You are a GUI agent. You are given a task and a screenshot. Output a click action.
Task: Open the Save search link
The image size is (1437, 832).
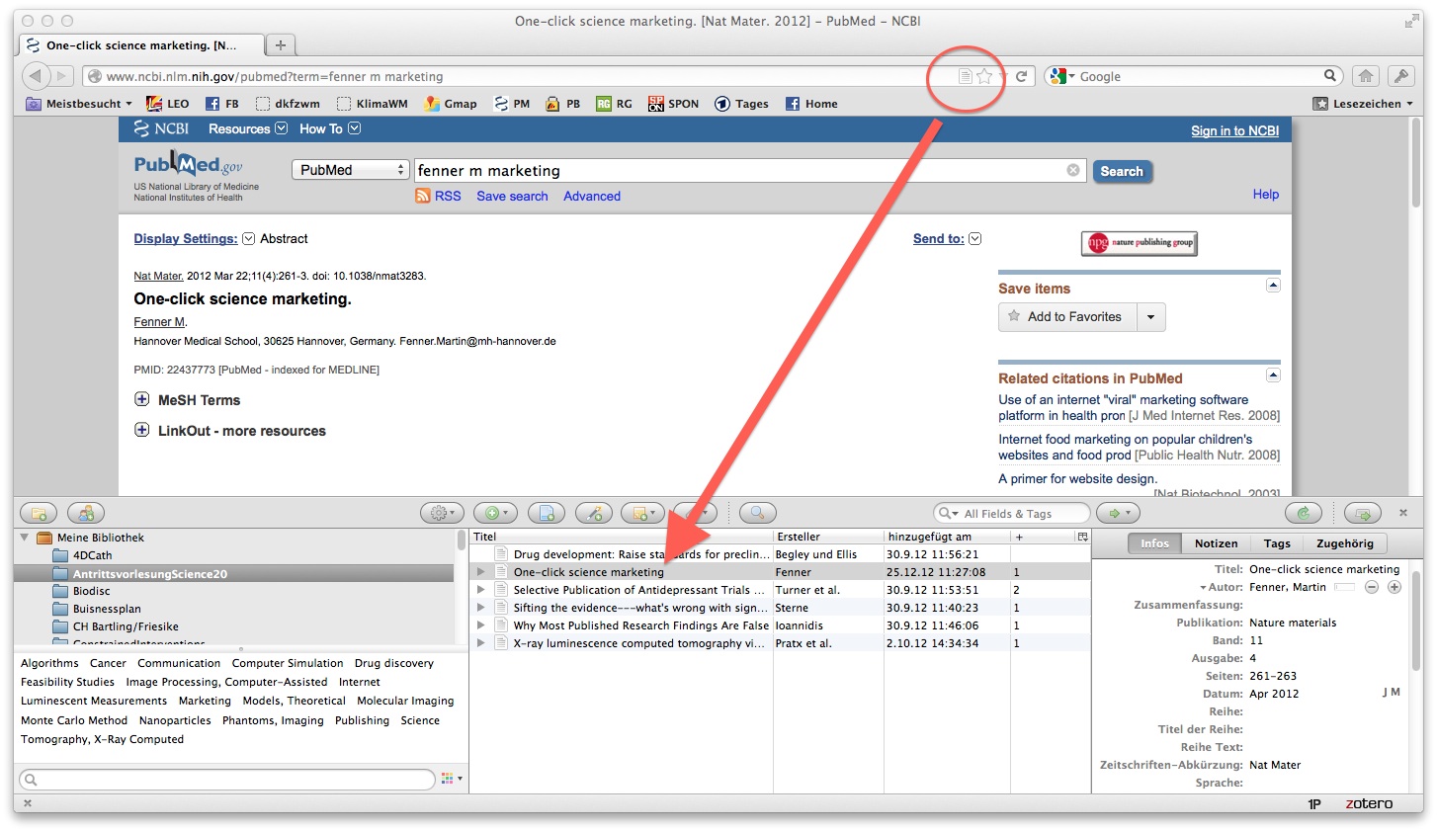[512, 196]
